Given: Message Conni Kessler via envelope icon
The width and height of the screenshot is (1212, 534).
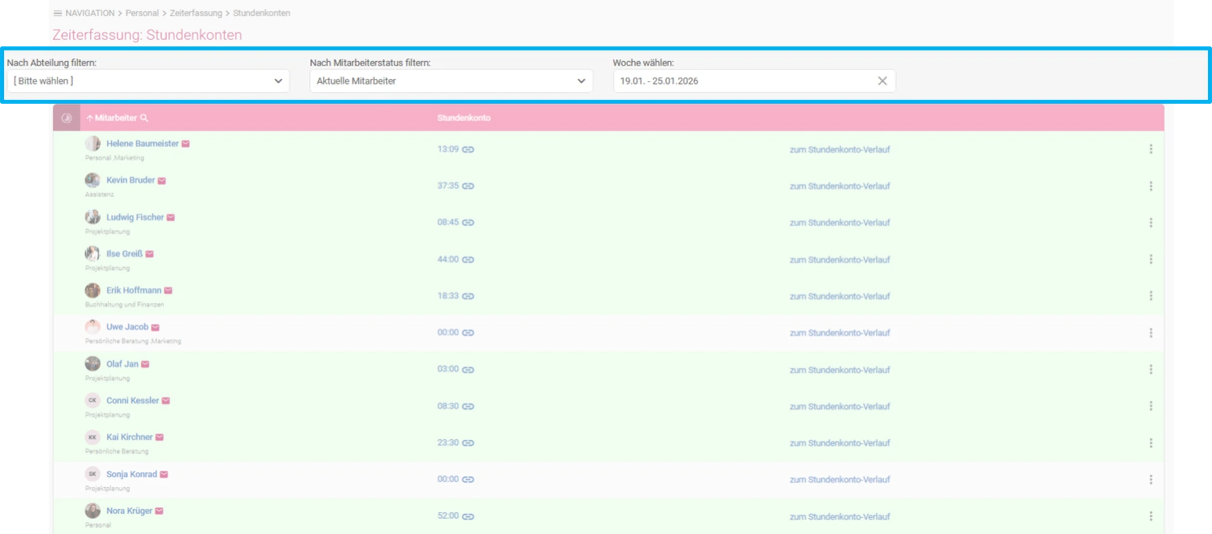Looking at the screenshot, I should (165, 401).
